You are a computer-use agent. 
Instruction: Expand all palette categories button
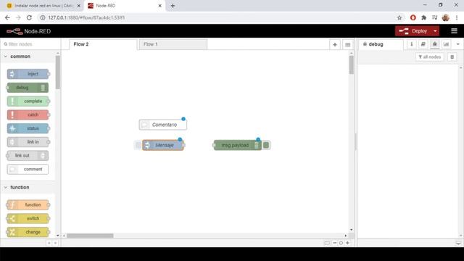[x=55, y=243]
